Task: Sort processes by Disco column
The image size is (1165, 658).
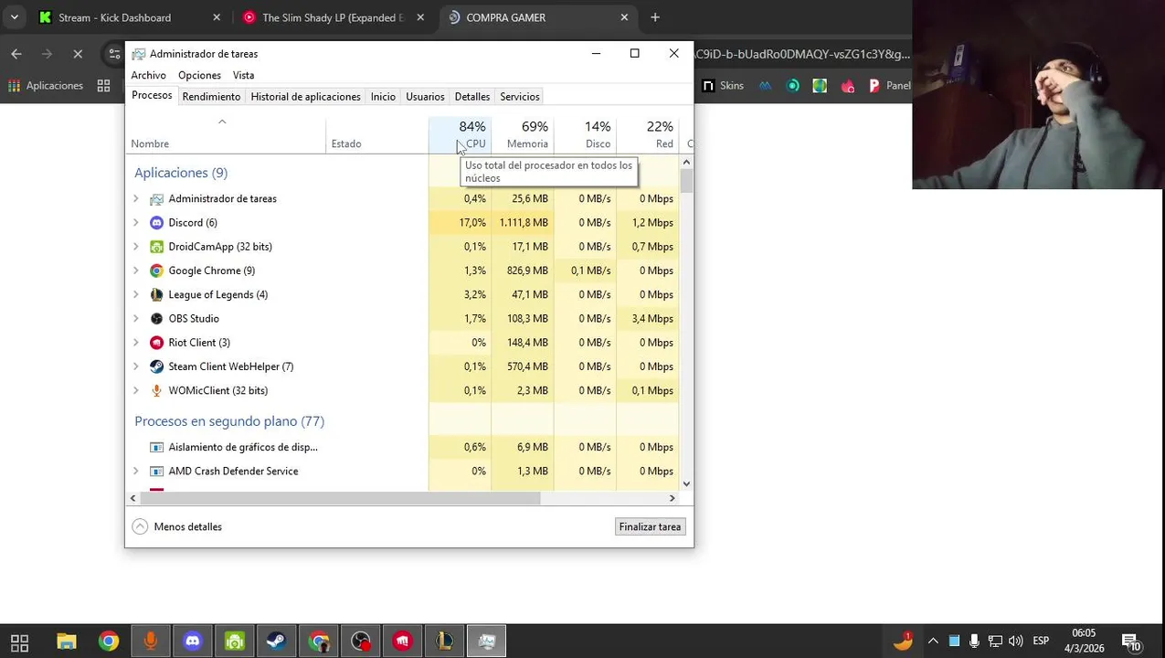Action: (x=585, y=134)
